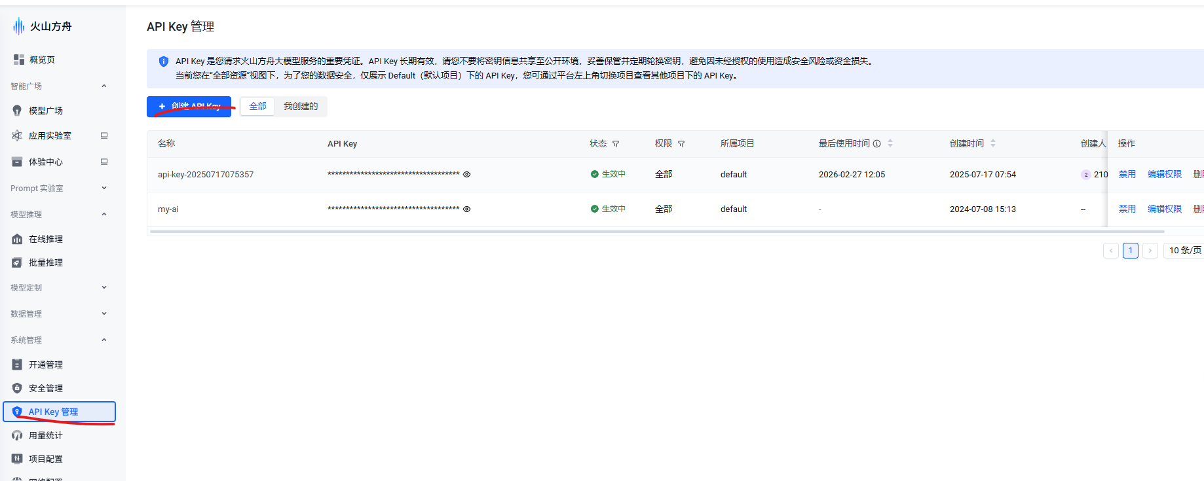Collapse the 系统管理 sidebar section
1204x481 pixels.
coord(104,340)
